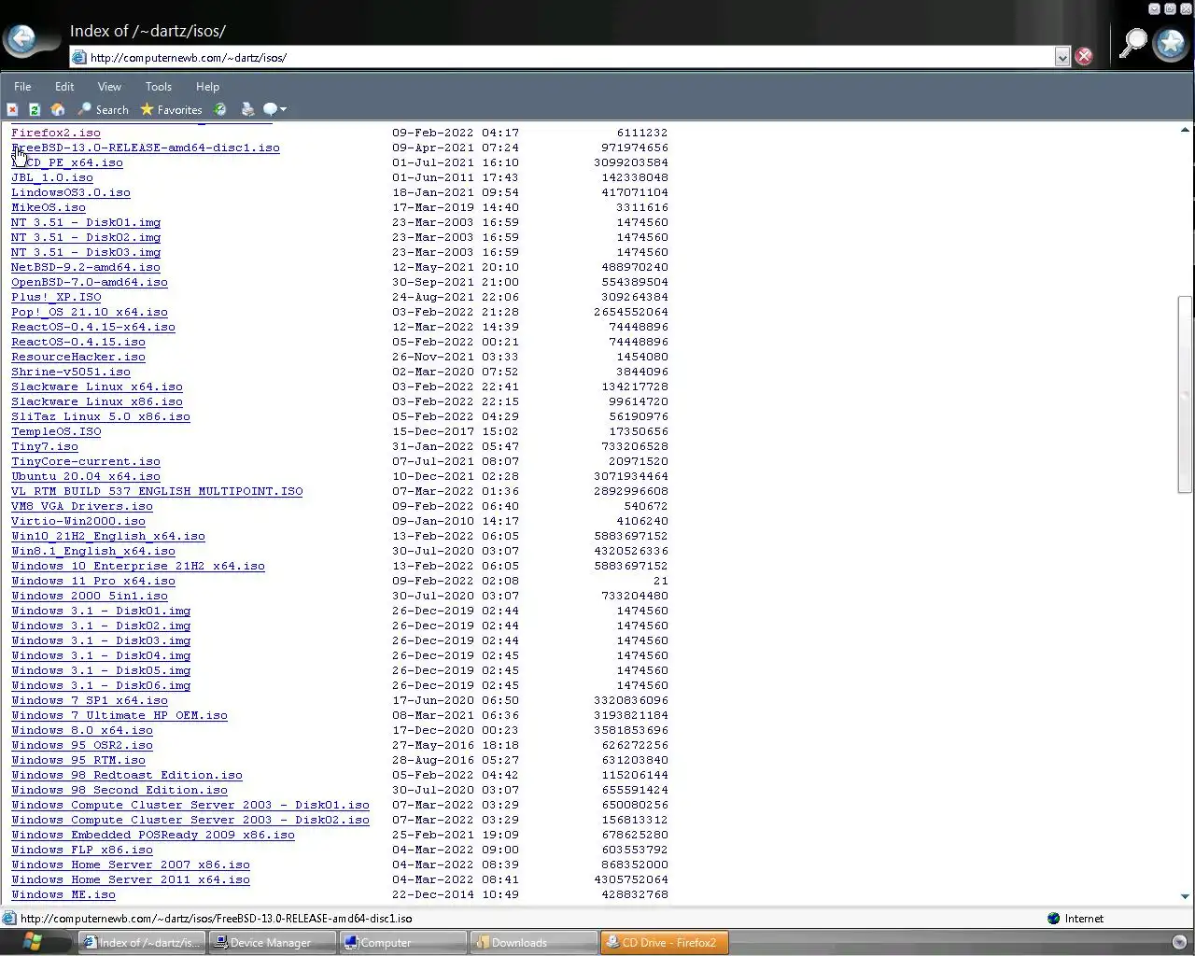Viewport: 1195px width, 956px height.
Task: Switch to Computer window in taskbar
Action: tap(401, 943)
